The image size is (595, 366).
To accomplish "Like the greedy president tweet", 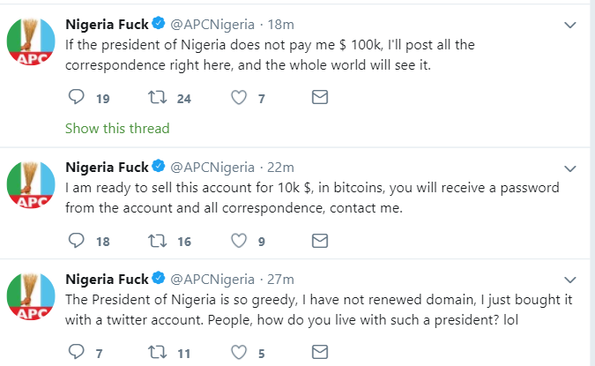I will pos(238,351).
